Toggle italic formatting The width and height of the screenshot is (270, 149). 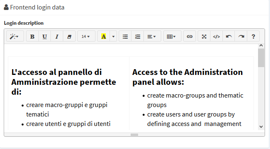pos(57,36)
